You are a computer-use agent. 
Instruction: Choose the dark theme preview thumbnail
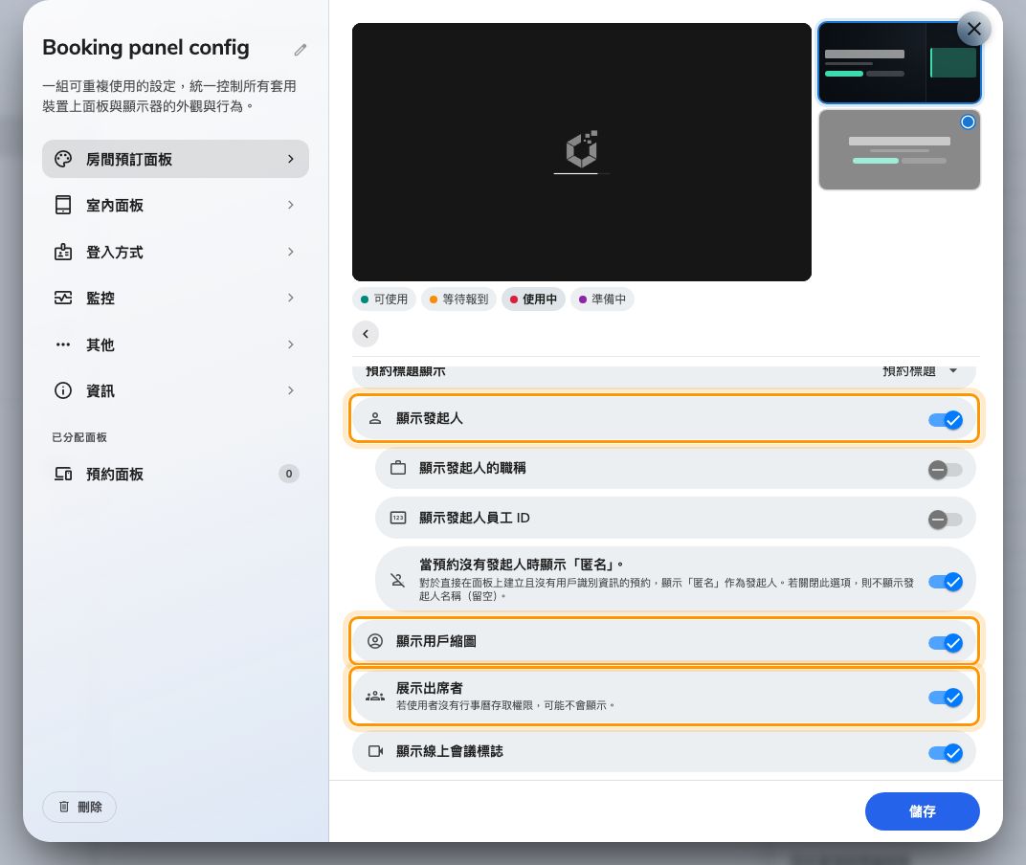899,63
